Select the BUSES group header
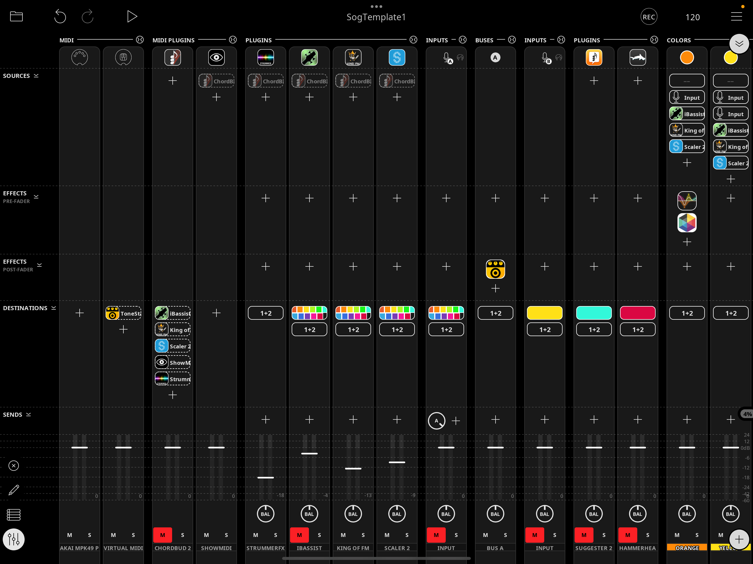The image size is (753, 564). 484,40
